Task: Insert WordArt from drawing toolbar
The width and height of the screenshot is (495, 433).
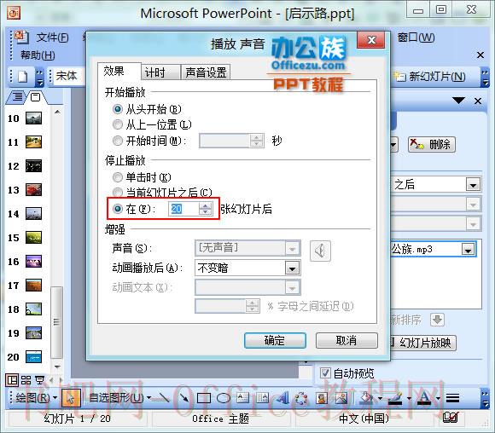Action: click(x=282, y=398)
